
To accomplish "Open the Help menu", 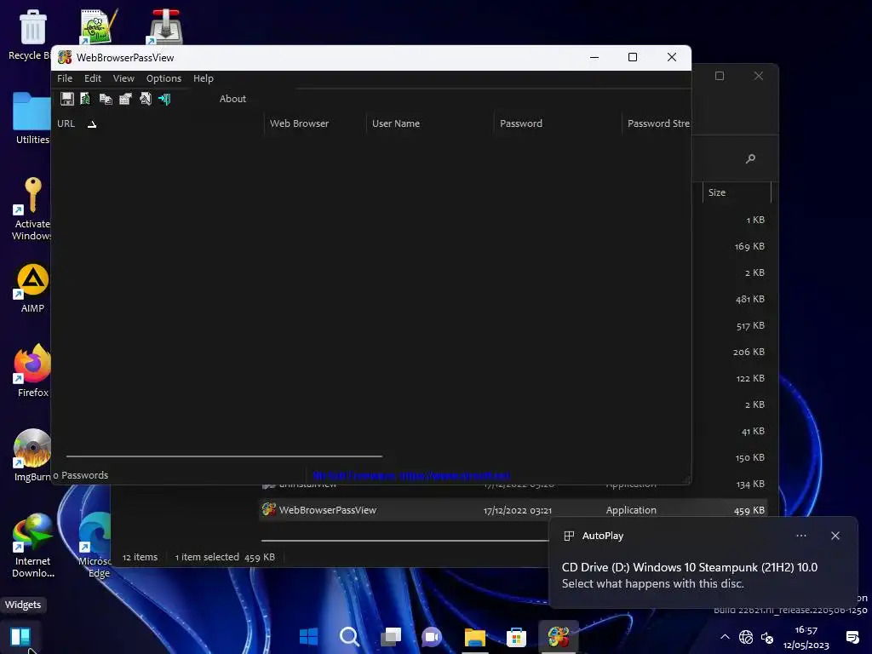I will [x=204, y=78].
